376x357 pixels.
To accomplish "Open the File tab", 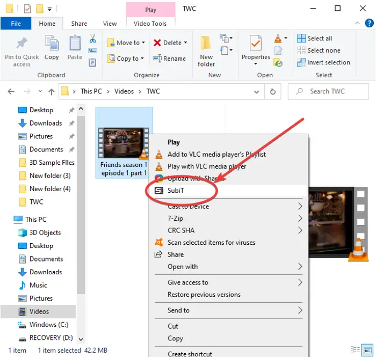I will click(16, 24).
